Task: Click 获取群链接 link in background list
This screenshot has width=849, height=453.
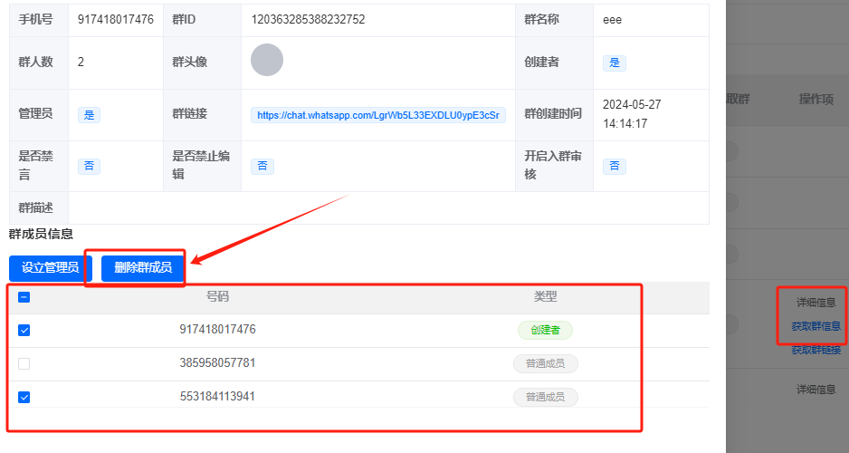Action: coord(816,350)
